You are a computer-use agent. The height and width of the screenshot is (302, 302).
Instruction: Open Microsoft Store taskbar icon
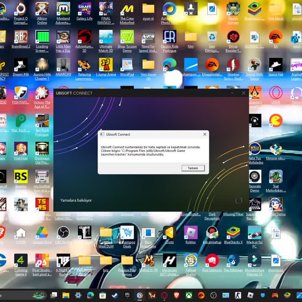pyautogui.click(x=103, y=295)
